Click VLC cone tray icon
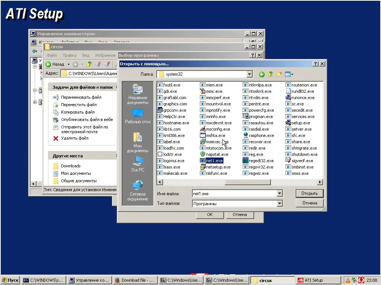Viewport: 381px width, 285px height. coord(348,281)
